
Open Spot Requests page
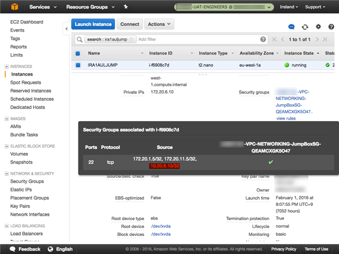point(25,83)
